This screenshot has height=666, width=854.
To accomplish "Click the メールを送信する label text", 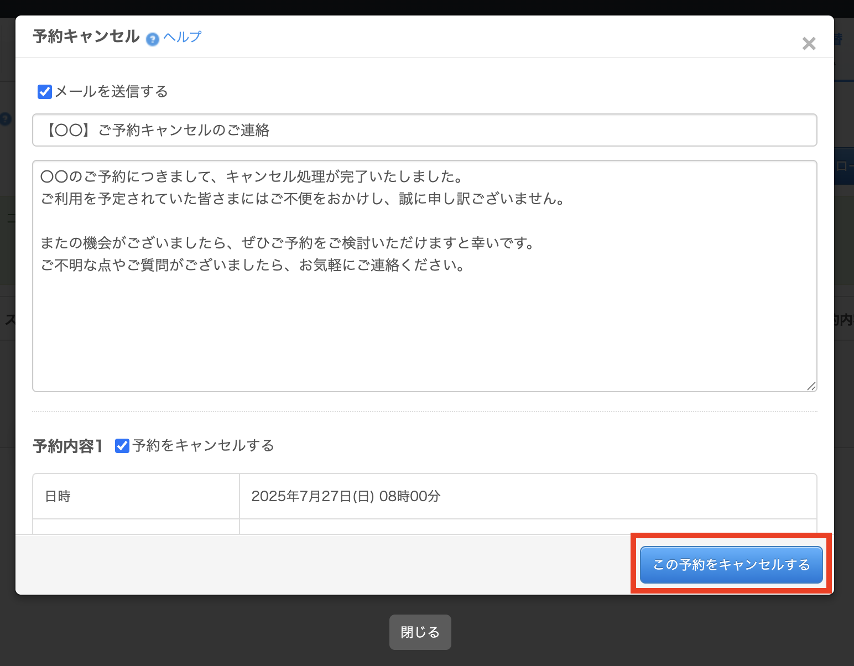I will point(111,91).
